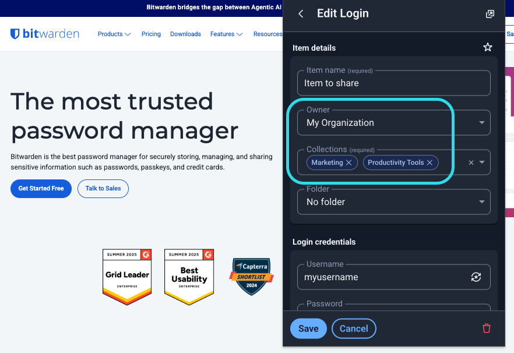
Task: Click the Get Started Free button
Action: (x=41, y=189)
